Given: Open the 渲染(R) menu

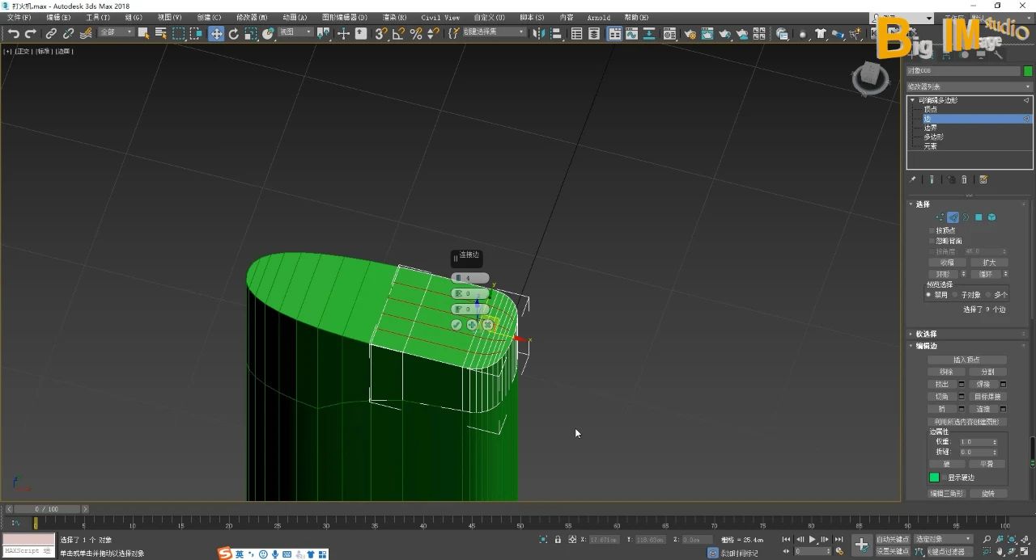Looking at the screenshot, I should coord(394,17).
